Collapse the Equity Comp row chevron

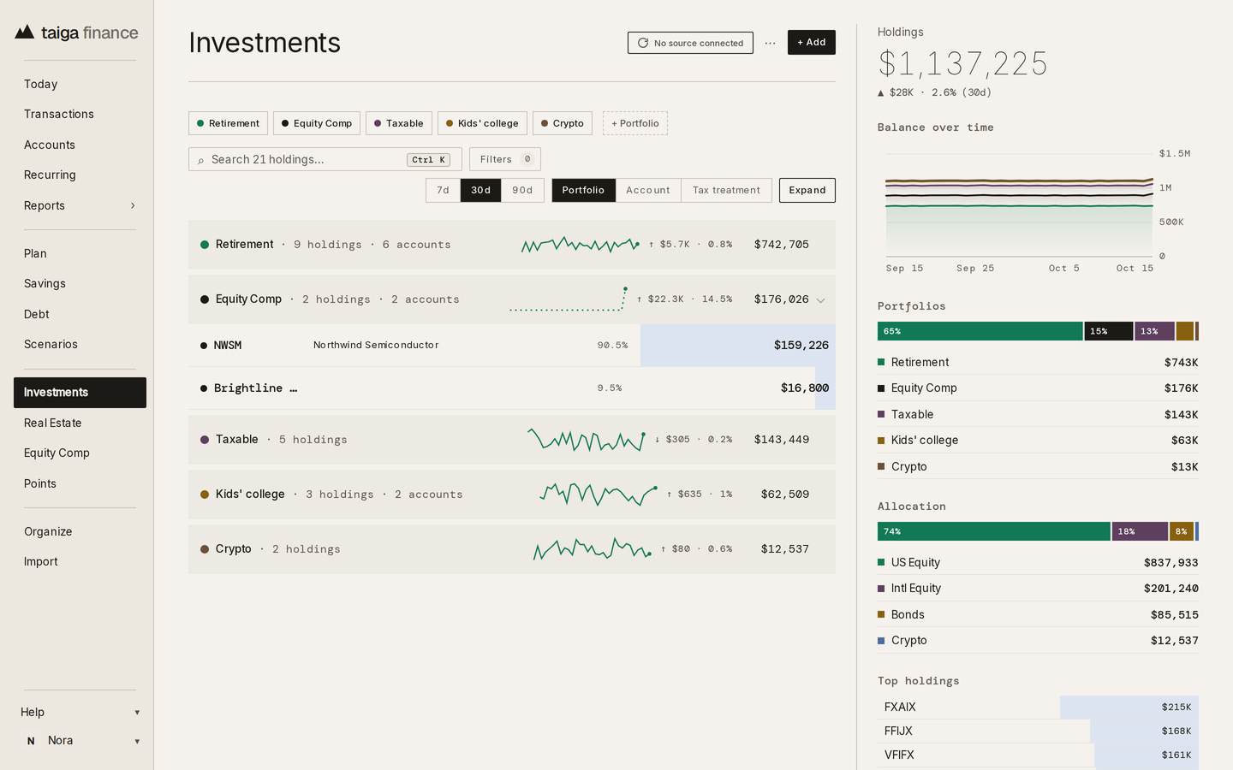tap(820, 300)
